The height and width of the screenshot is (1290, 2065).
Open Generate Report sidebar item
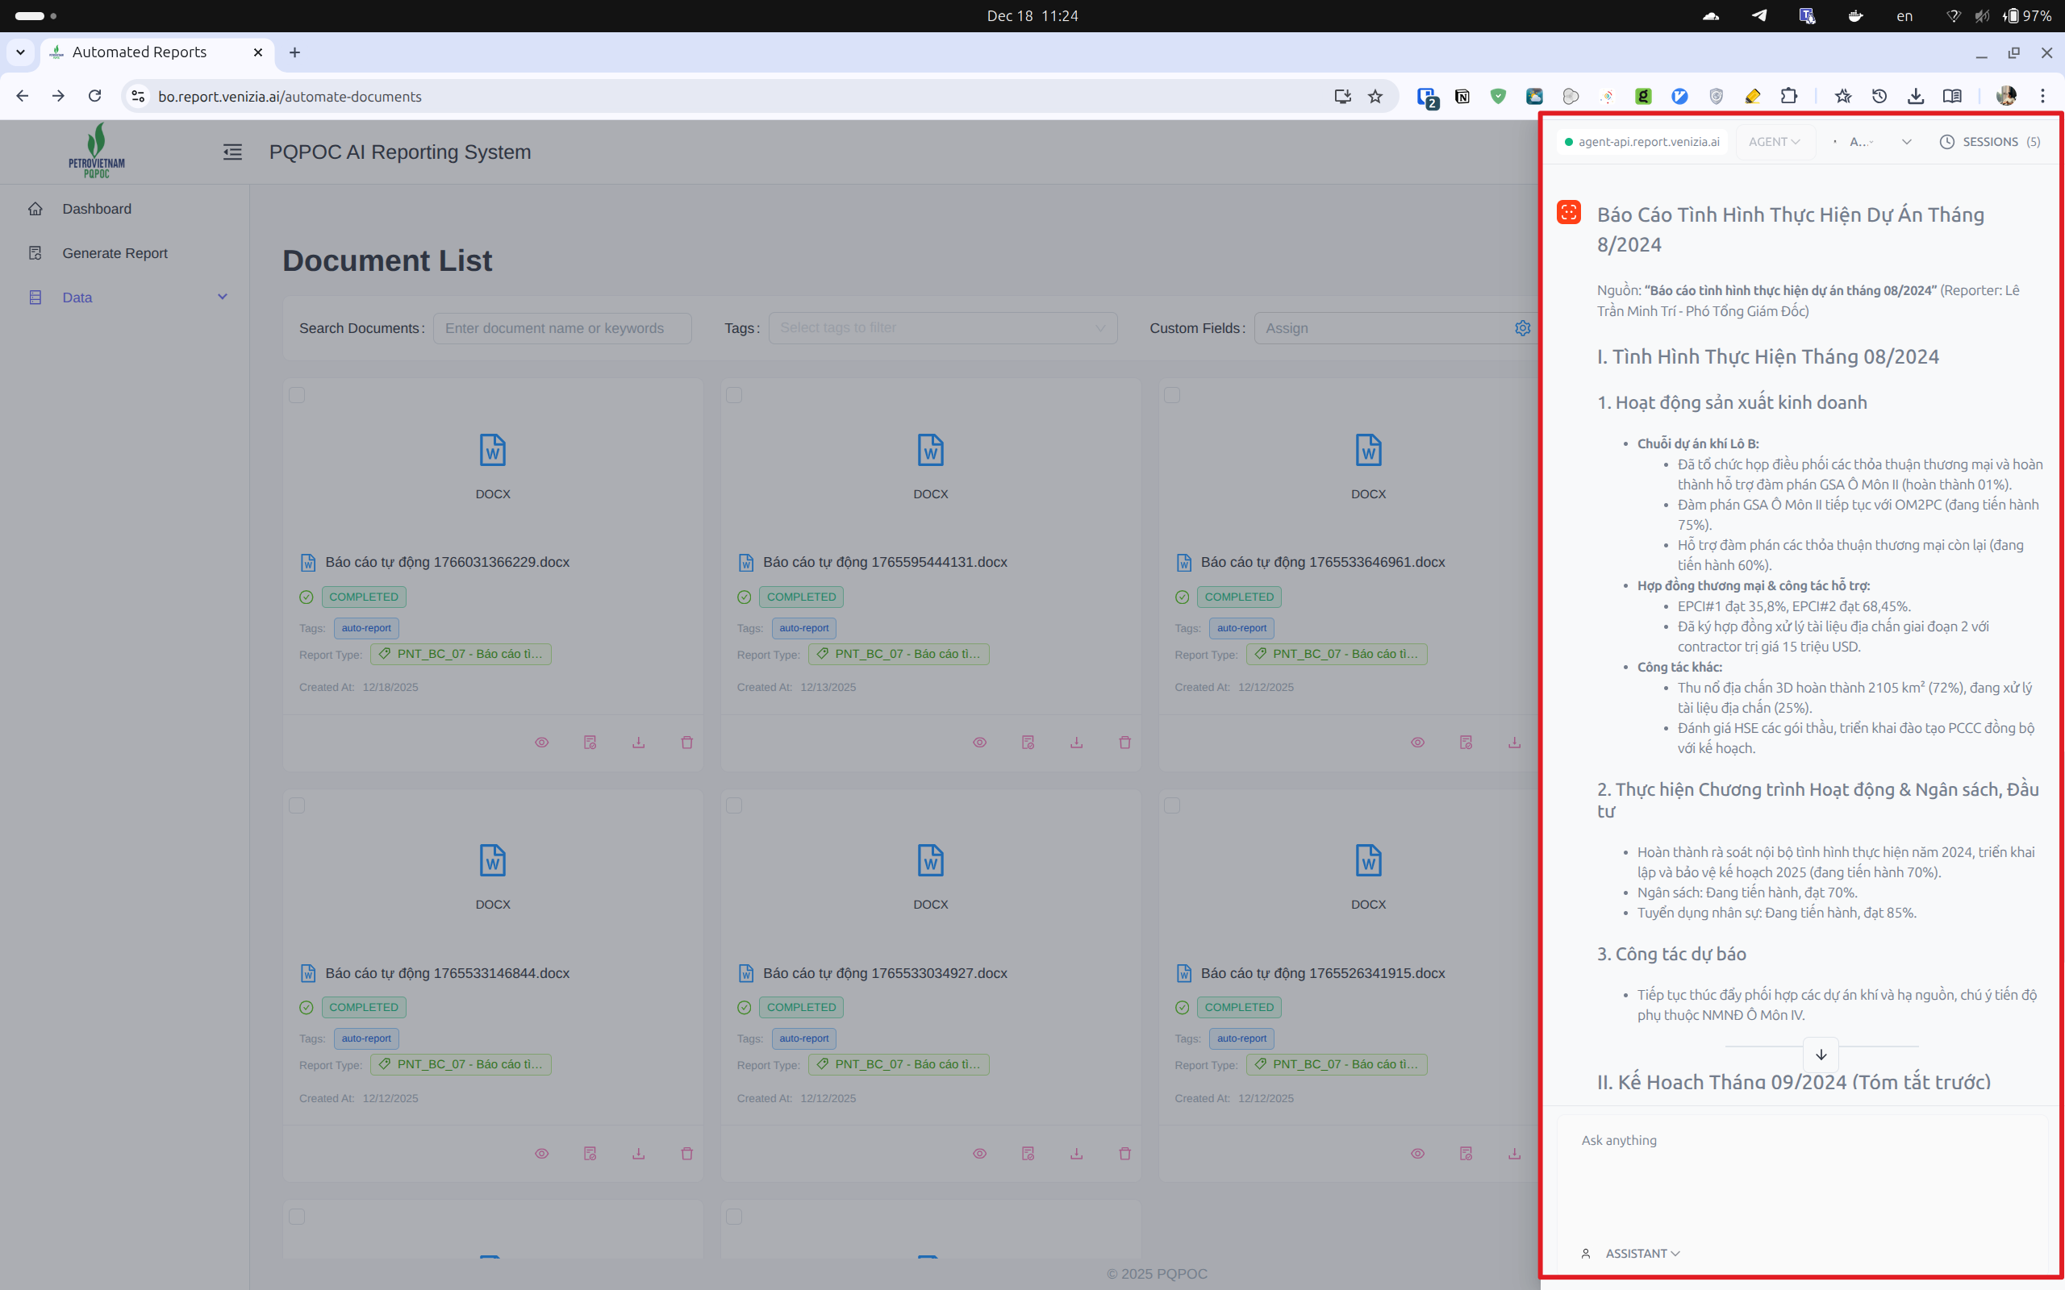(115, 253)
